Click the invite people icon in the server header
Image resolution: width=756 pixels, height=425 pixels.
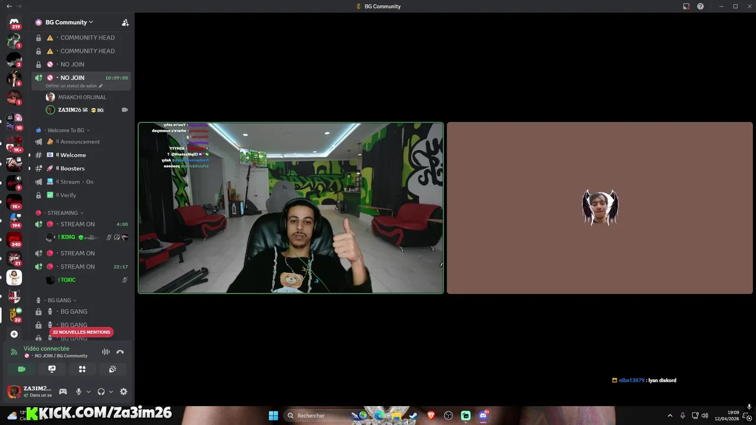tap(125, 22)
